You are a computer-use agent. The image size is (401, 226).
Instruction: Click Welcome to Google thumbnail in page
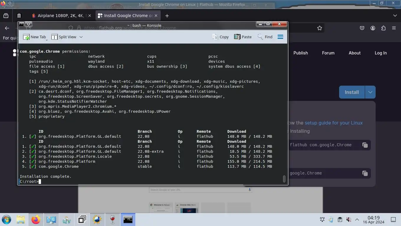click(x=161, y=208)
